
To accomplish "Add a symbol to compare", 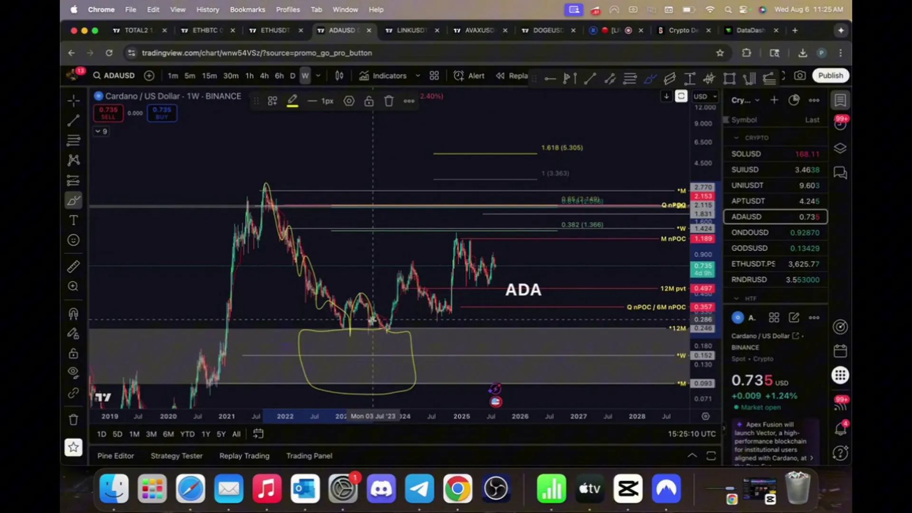I will (x=149, y=76).
